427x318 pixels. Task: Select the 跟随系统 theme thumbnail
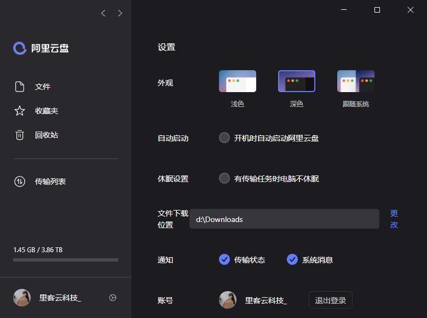356,81
